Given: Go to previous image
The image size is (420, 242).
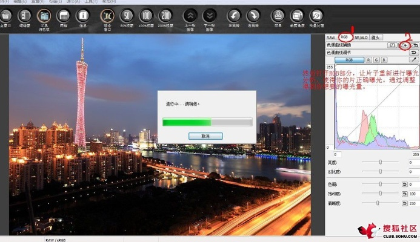Looking at the screenshot, I should (x=190, y=16).
